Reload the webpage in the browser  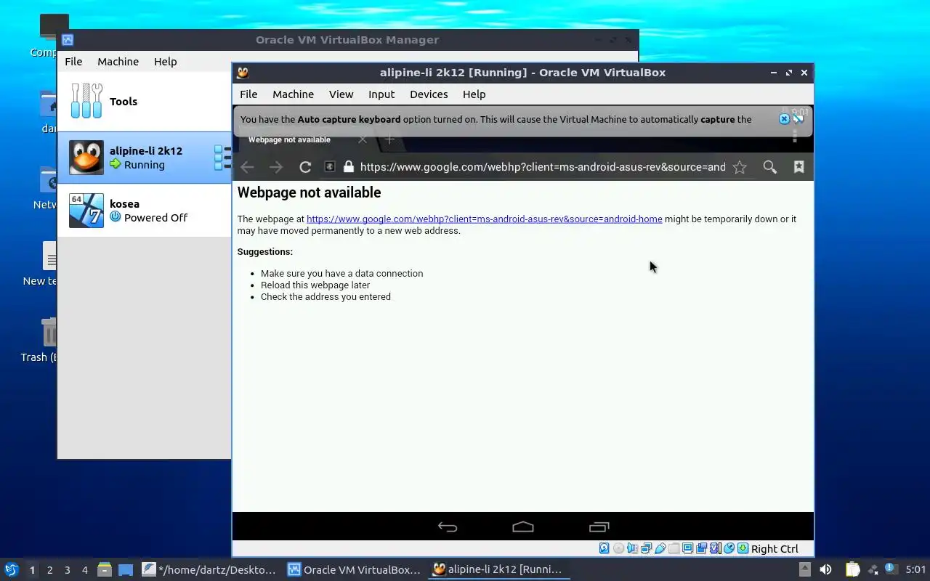(x=305, y=167)
